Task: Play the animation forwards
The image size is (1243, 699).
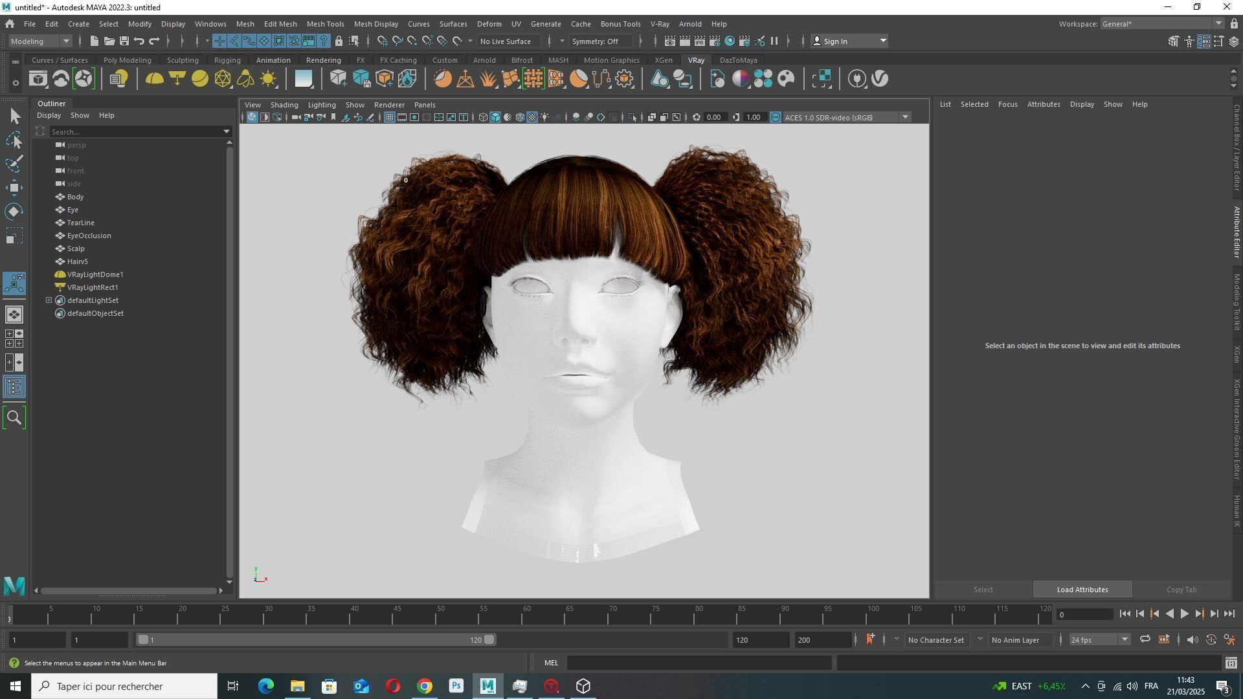Action: [1184, 614]
